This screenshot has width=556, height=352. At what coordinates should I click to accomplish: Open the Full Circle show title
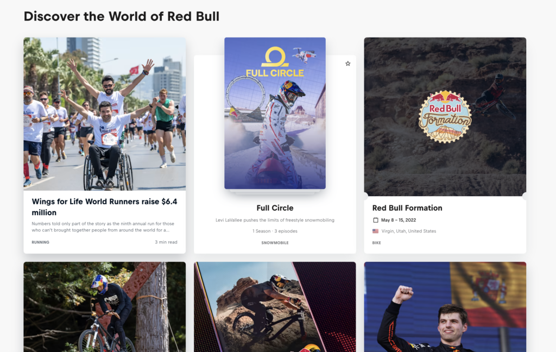tap(275, 208)
